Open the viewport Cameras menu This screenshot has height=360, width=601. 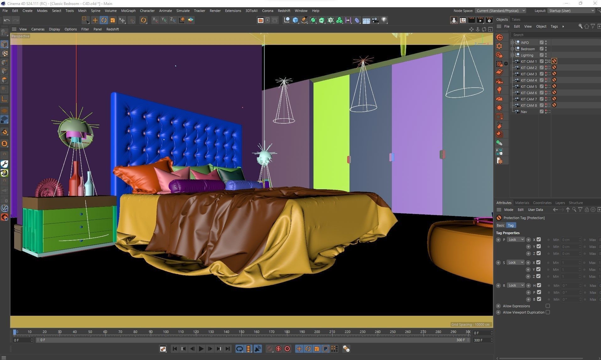[x=38, y=29]
